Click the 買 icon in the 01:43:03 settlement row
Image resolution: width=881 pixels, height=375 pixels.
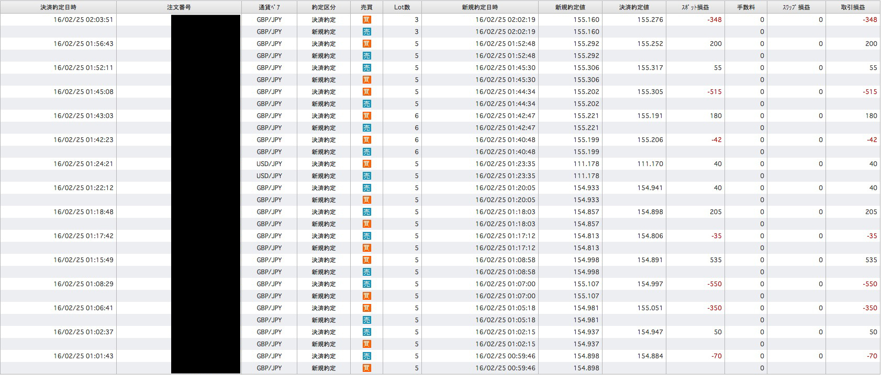[x=366, y=116]
